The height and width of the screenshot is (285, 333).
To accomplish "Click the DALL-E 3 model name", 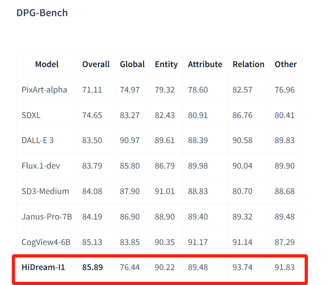I will (x=37, y=140).
